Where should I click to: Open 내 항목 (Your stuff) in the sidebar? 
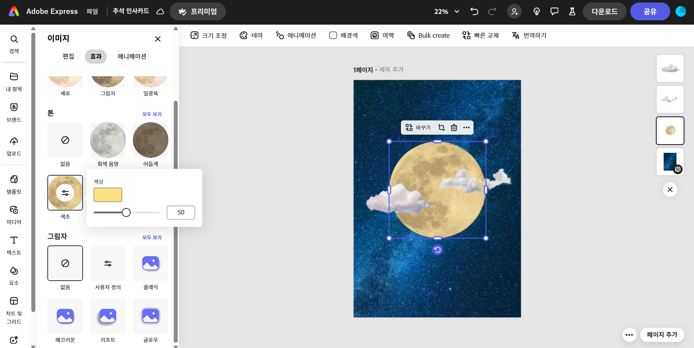click(14, 82)
